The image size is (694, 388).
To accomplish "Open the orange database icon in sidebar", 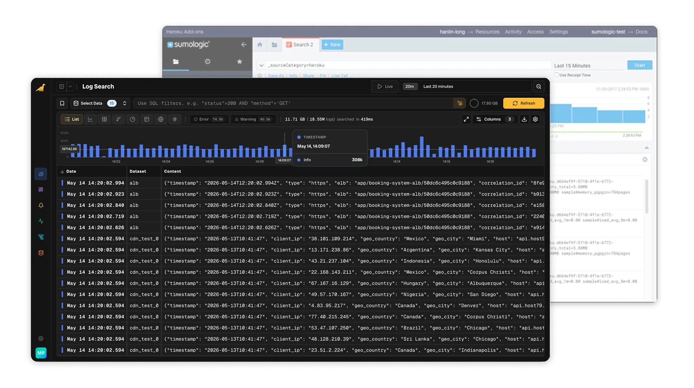I will point(41,253).
